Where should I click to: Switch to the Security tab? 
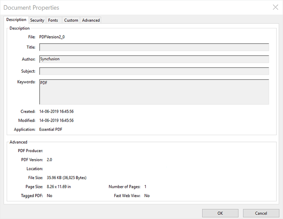37,20
